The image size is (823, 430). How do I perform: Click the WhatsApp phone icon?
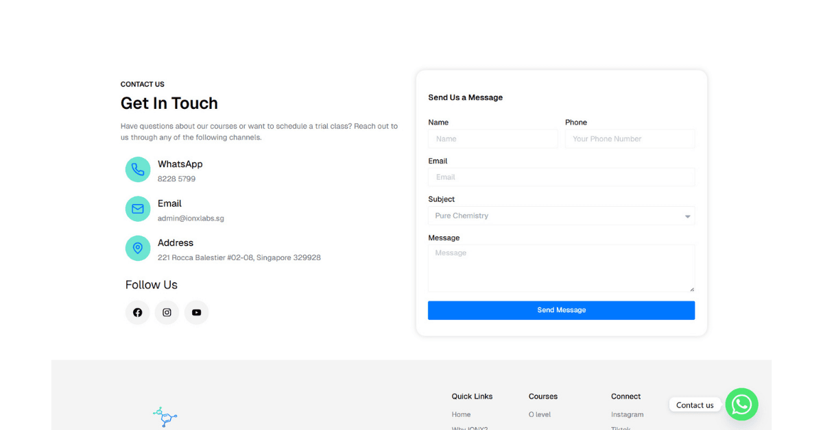(138, 169)
